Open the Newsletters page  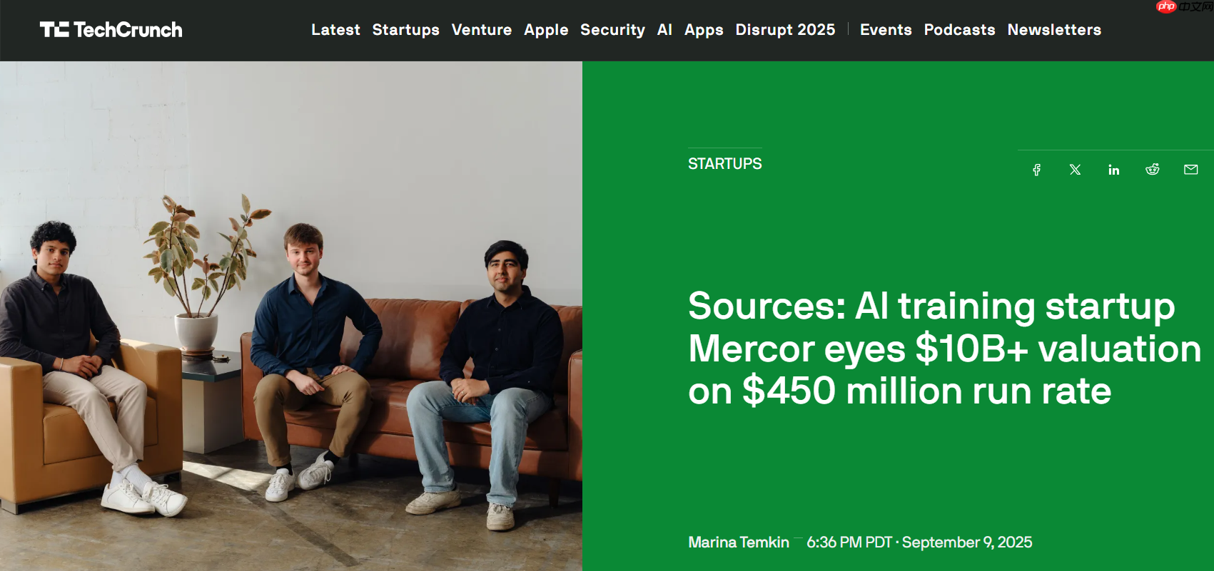click(x=1054, y=30)
